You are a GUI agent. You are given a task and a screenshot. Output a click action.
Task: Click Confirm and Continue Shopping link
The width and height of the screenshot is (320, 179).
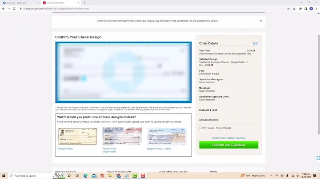(228, 138)
